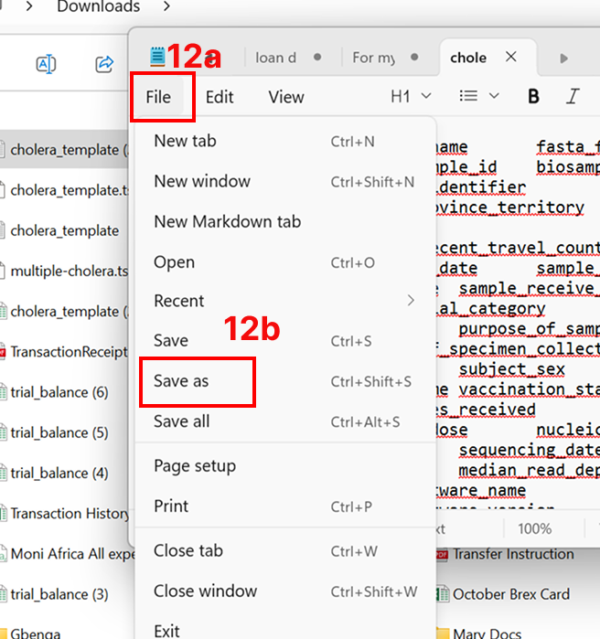Choose Open from File menu
Viewport: 600px width, 639px height.
point(285,262)
